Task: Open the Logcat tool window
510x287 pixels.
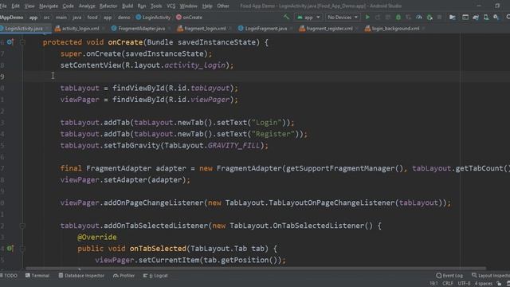Action: coord(155,276)
